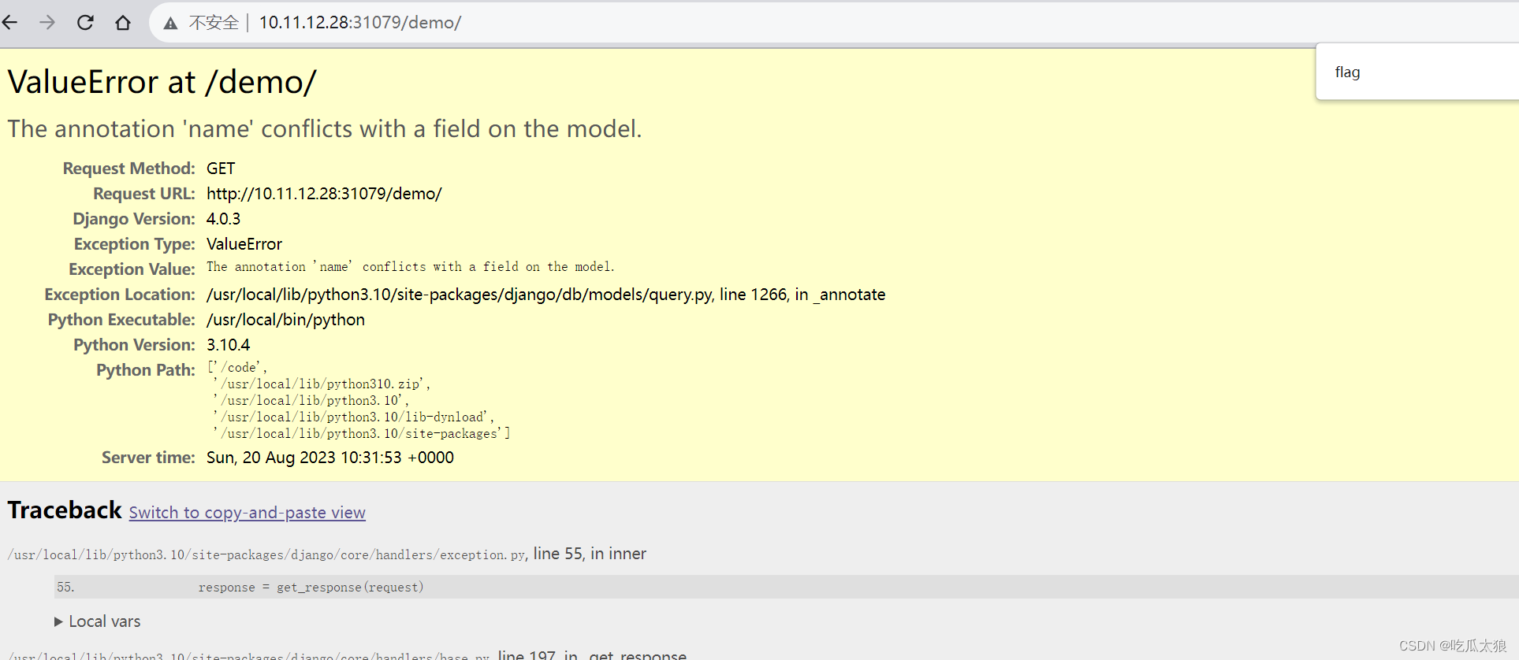Click the python310.zip Python Path entry
The height and width of the screenshot is (660, 1519).
click(321, 384)
